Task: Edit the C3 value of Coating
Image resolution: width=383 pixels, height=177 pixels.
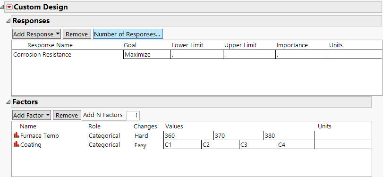Action: [258, 145]
